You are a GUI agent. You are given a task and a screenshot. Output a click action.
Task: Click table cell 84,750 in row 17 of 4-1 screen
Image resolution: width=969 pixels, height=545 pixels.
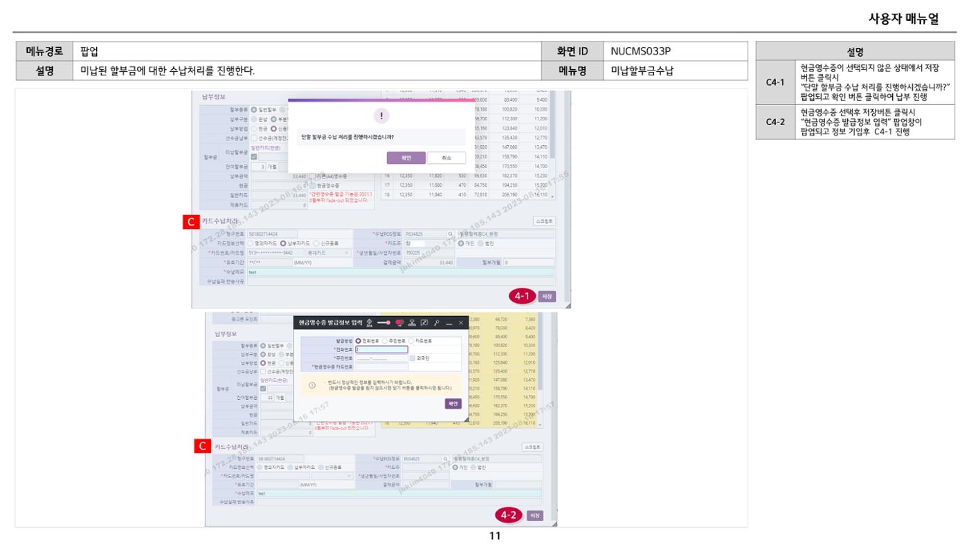480,185
